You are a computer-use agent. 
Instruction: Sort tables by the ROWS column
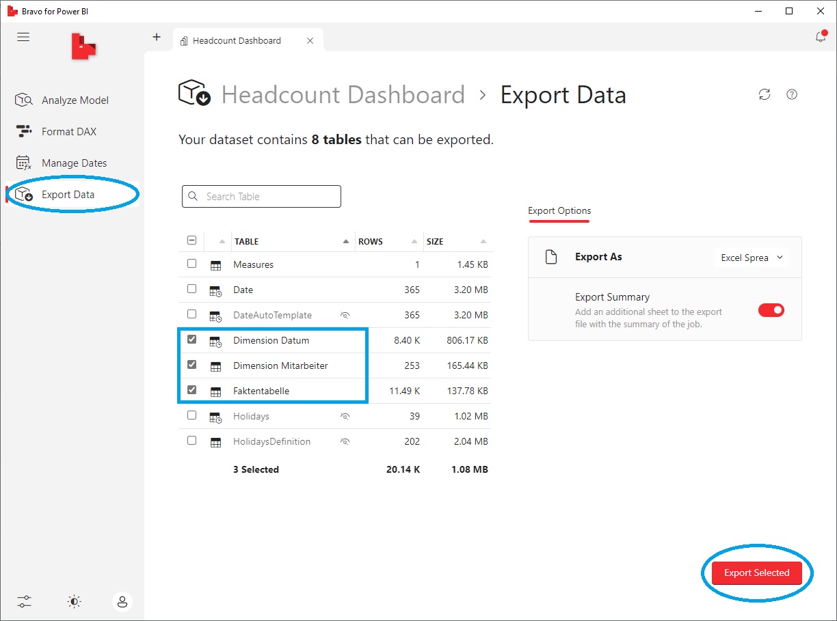pyautogui.click(x=370, y=241)
